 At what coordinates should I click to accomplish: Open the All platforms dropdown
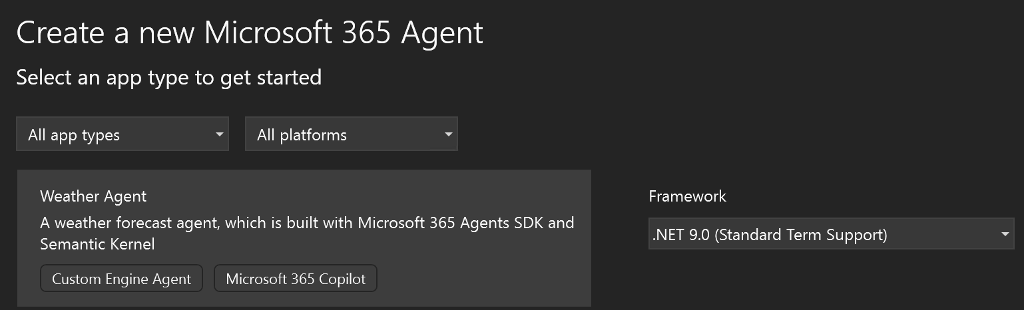(x=352, y=134)
